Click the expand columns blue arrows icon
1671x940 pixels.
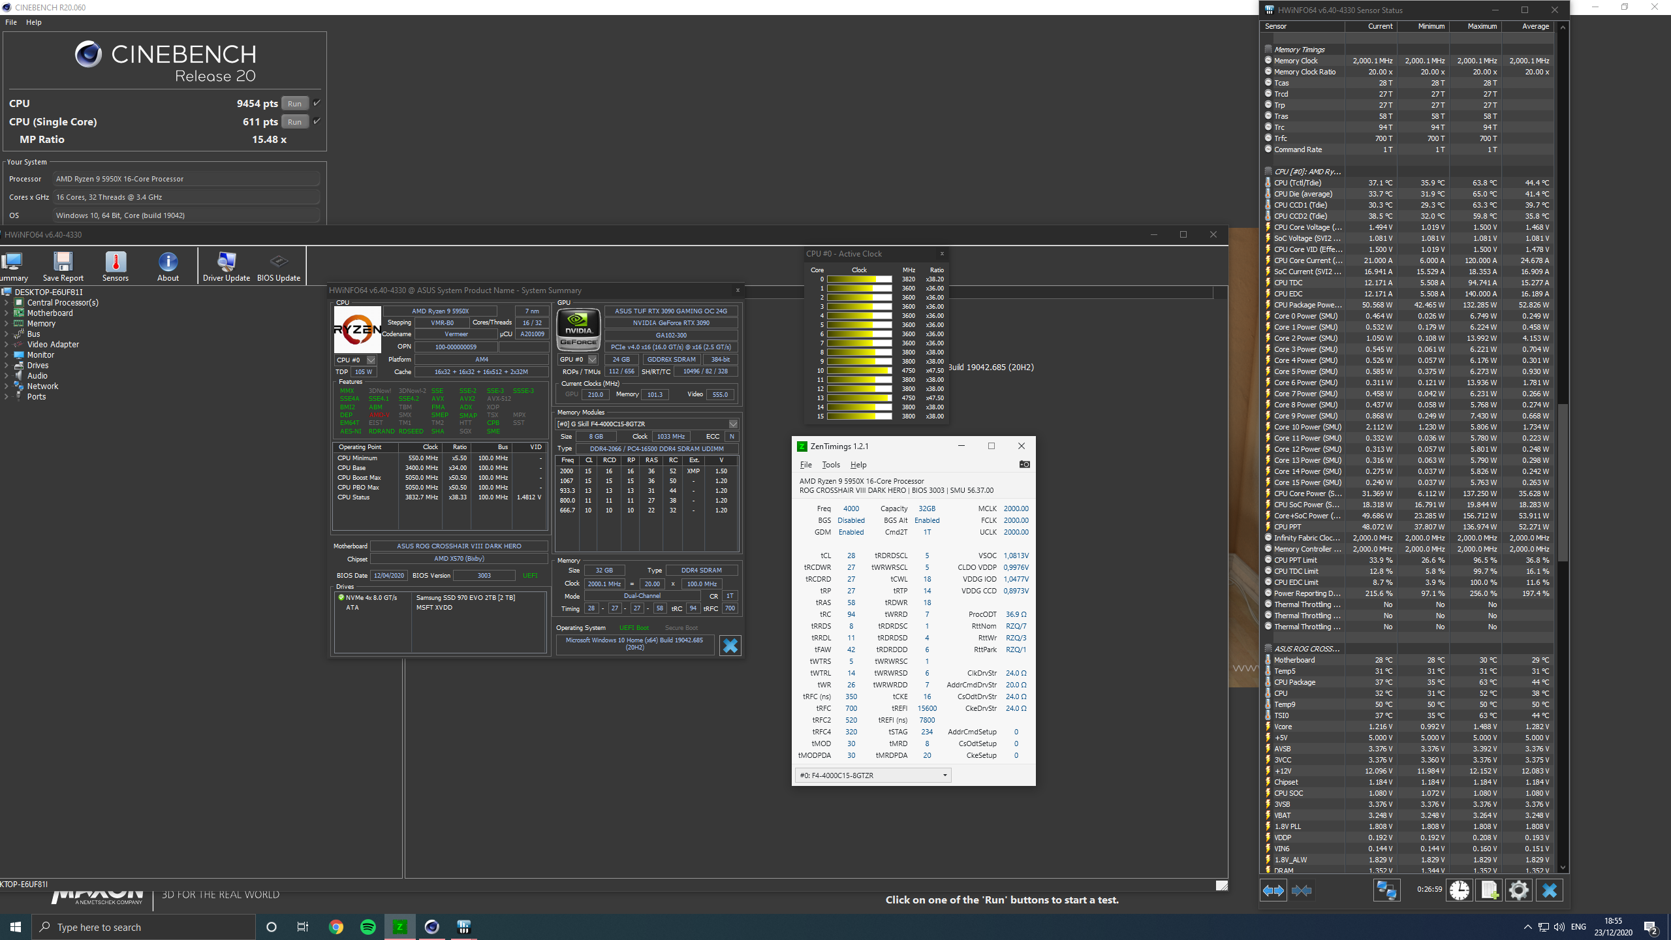(x=1273, y=890)
